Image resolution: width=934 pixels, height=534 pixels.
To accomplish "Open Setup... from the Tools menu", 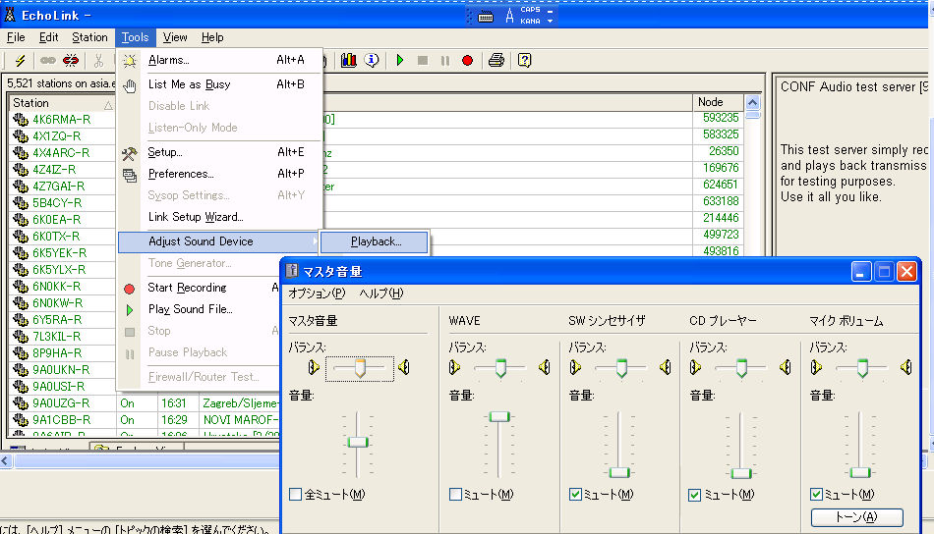I will pos(220,152).
